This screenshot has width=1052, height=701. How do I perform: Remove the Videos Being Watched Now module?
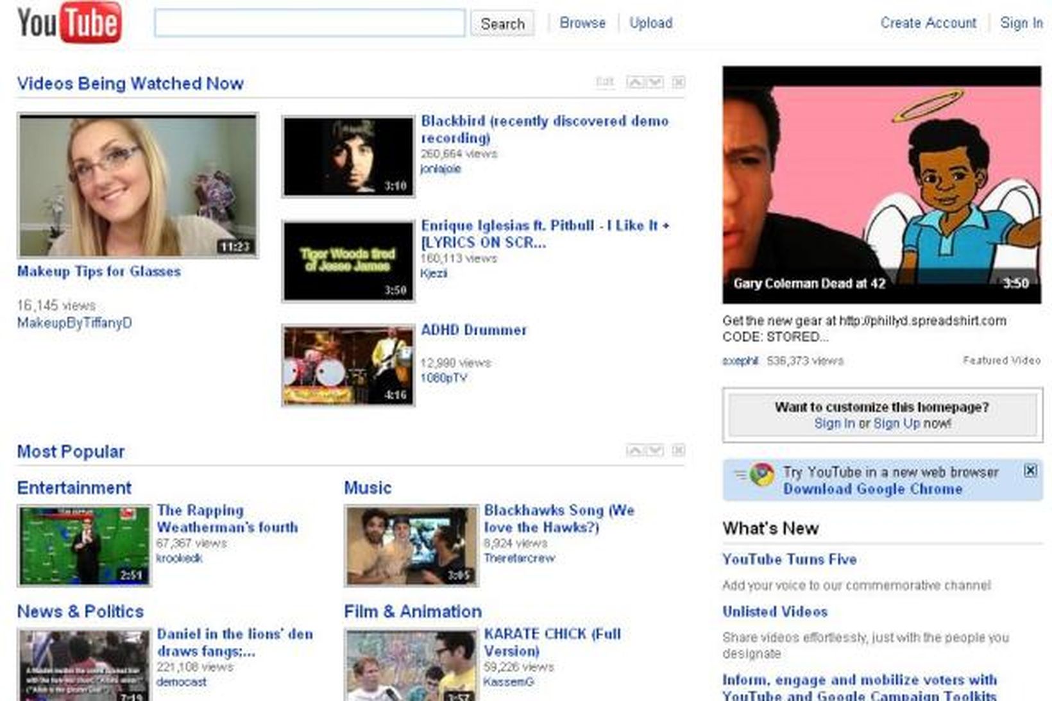pyautogui.click(x=678, y=82)
